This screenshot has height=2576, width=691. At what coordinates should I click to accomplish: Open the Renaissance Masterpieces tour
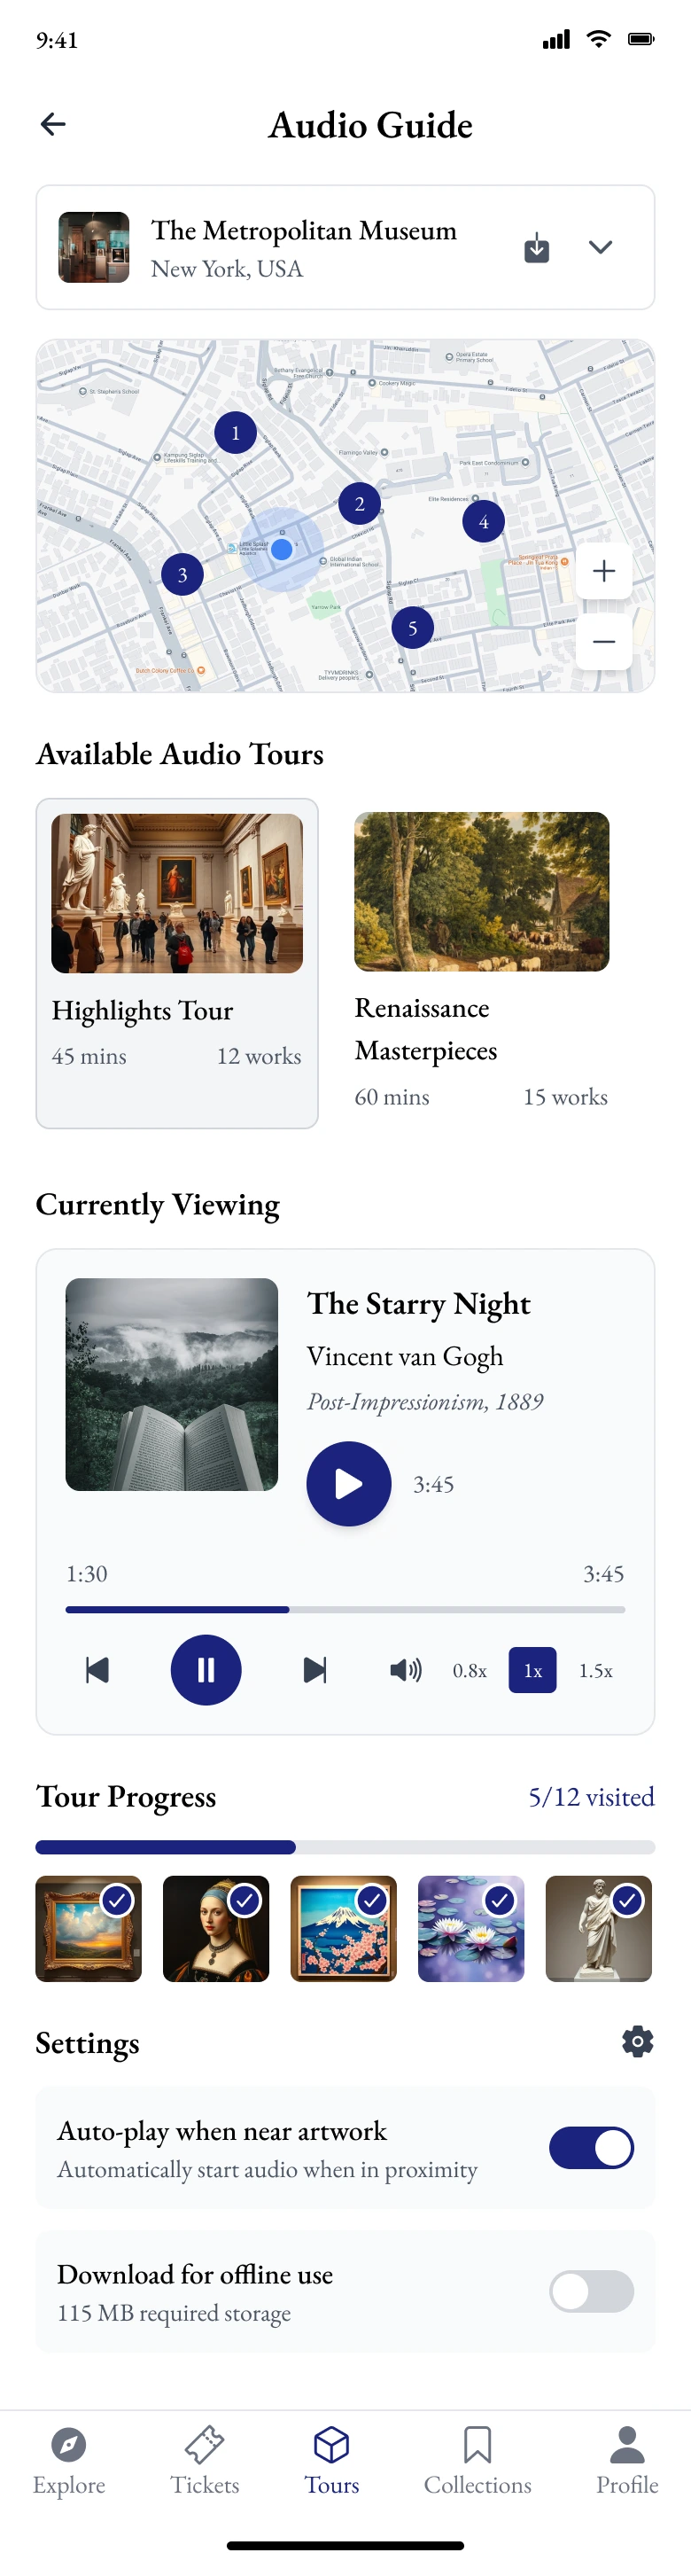481,960
